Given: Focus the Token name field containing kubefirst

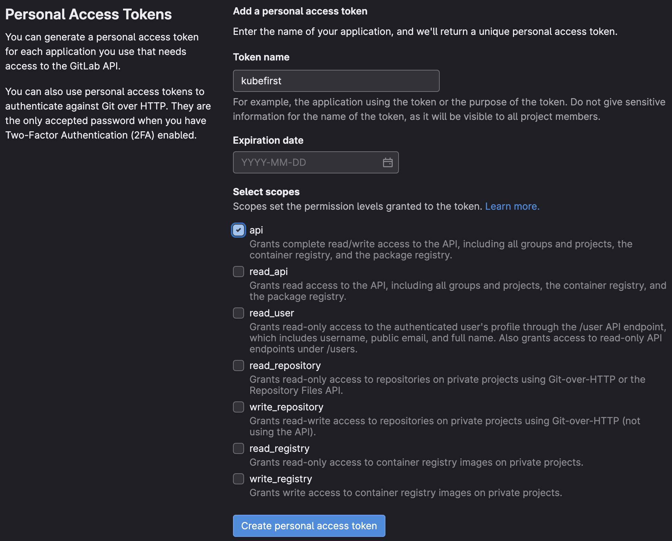Looking at the screenshot, I should 336,81.
